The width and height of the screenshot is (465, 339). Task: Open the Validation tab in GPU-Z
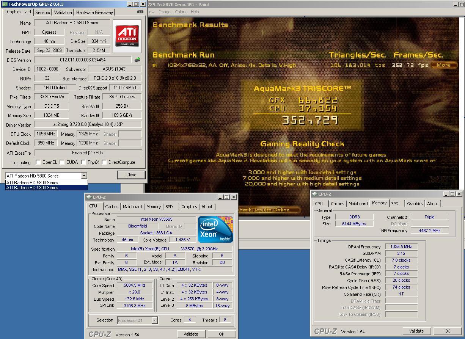pyautogui.click(x=63, y=13)
